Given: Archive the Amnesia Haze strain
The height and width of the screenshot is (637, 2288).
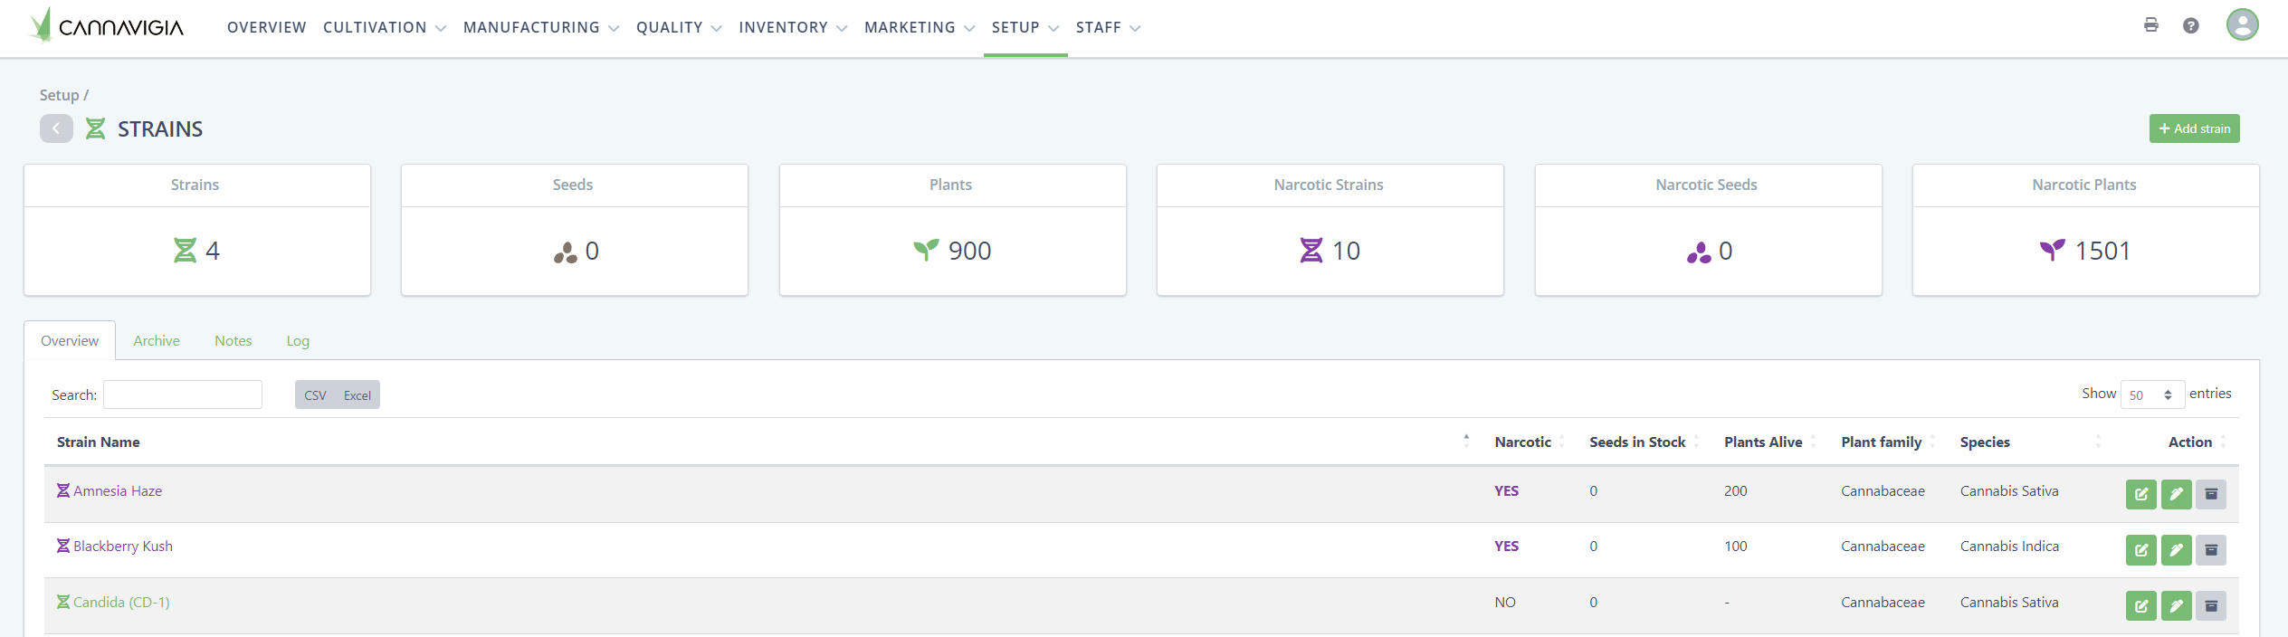Looking at the screenshot, I should (2210, 494).
